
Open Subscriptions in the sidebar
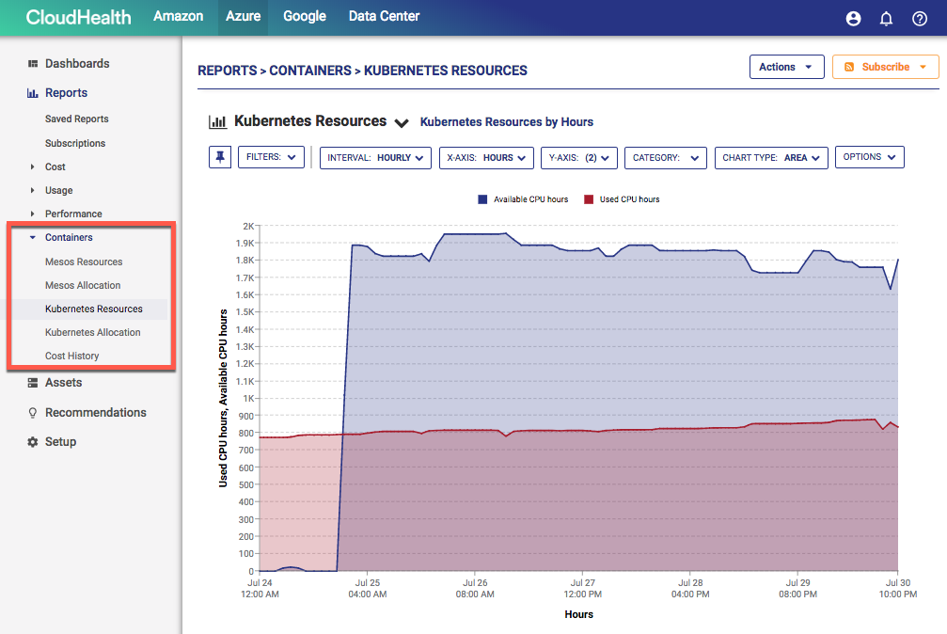[x=75, y=143]
